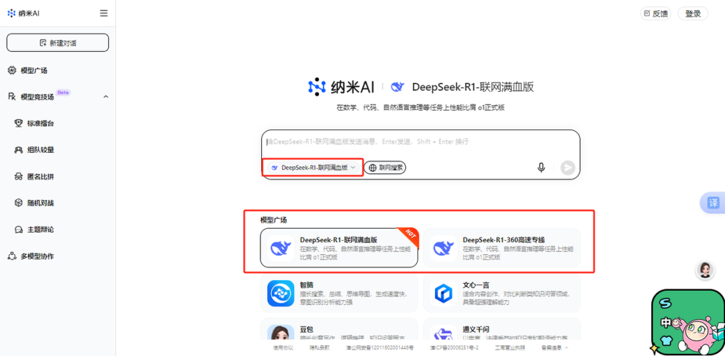This screenshot has width=725, height=356.
Task: Open the 津公网安备 record number link
Action: tap(380, 348)
